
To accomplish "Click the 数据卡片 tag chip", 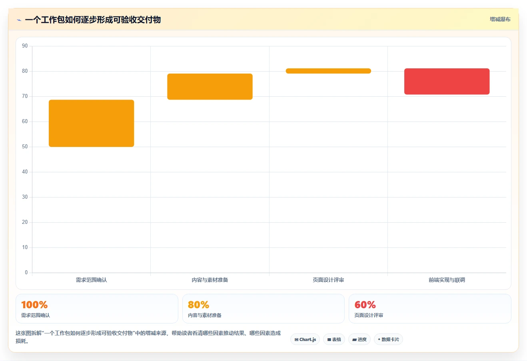I will [388, 339].
